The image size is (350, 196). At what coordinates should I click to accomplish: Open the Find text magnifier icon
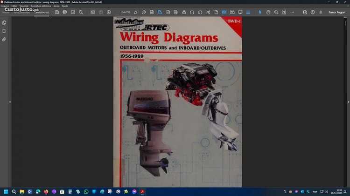[x=81, y=12]
